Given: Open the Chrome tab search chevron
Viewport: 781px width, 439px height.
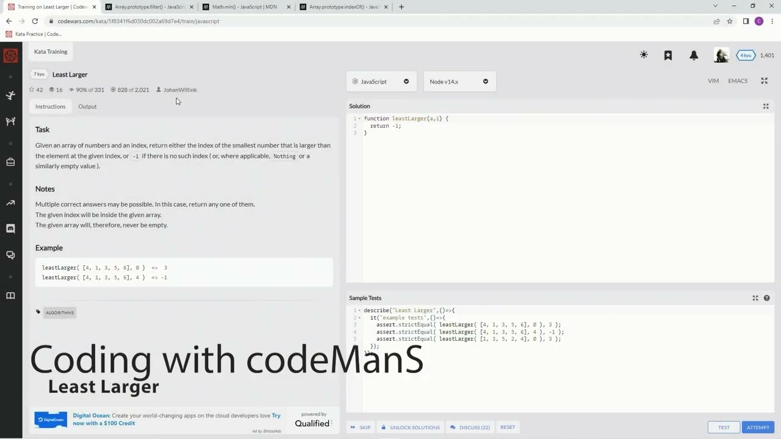Looking at the screenshot, I should coord(716,6).
